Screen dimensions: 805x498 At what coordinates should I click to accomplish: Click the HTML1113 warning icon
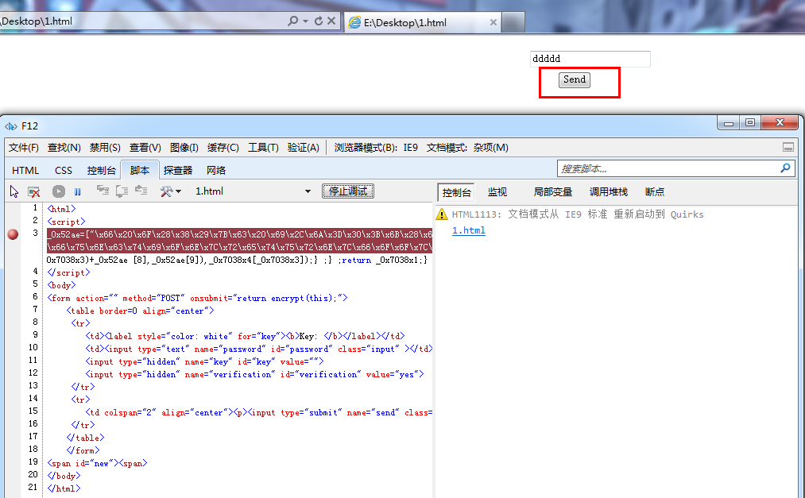pos(442,214)
